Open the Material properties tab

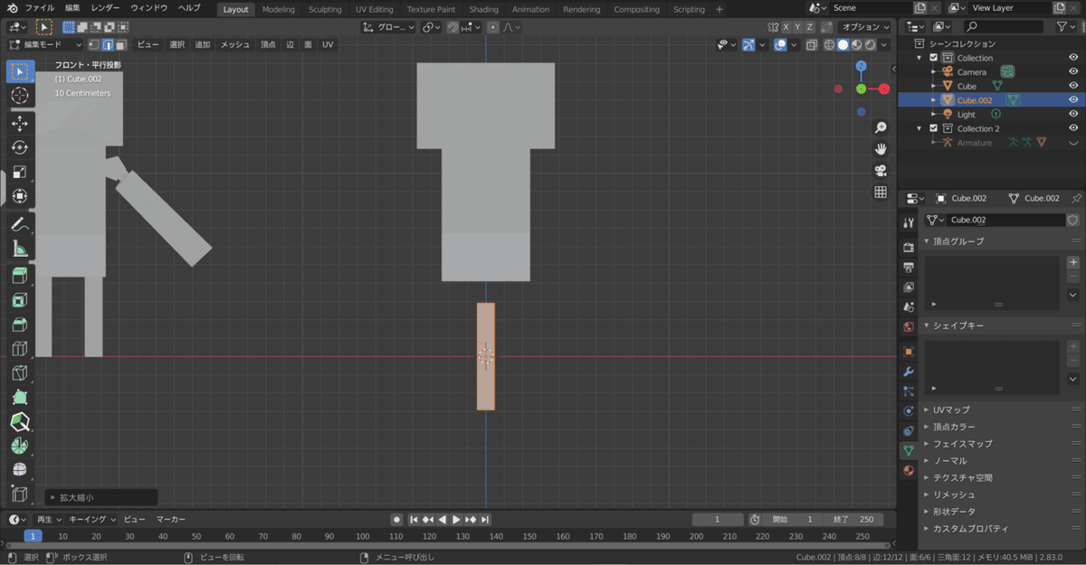[909, 470]
